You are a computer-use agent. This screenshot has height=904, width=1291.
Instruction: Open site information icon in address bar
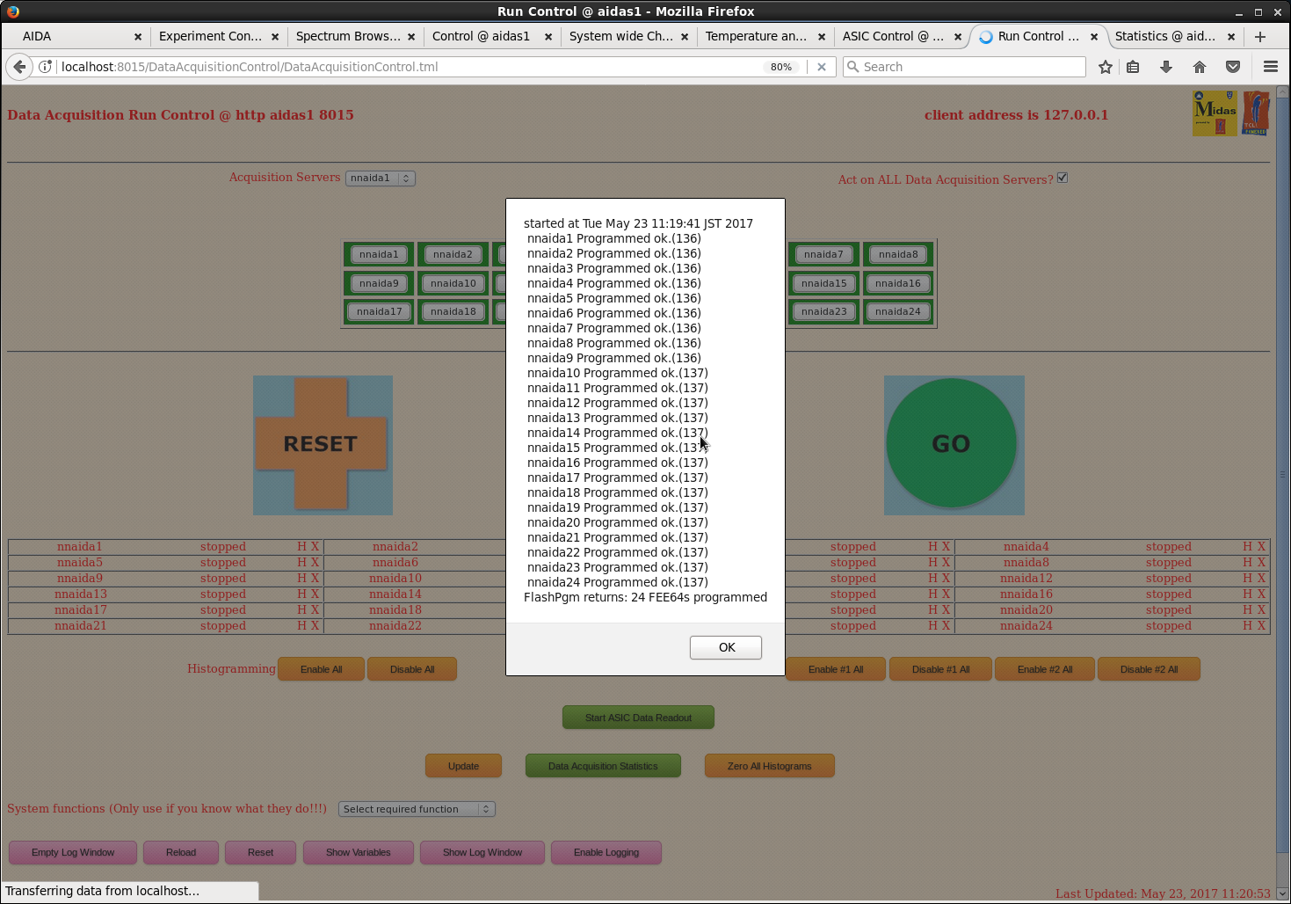46,67
